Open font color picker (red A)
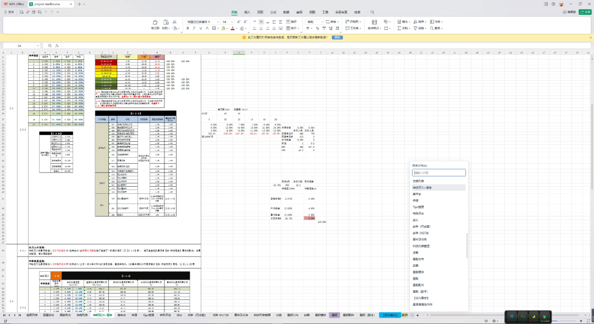 pyautogui.click(x=233, y=29)
